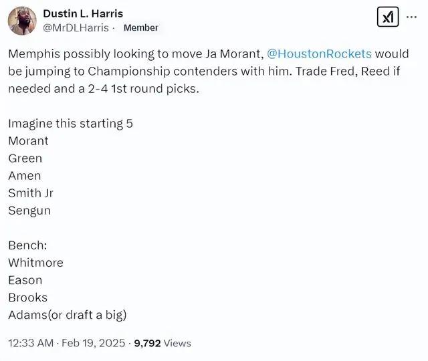Screen dimensions: 428x361
Task: Click the 'Bench:' heading text
Action: click(27, 245)
